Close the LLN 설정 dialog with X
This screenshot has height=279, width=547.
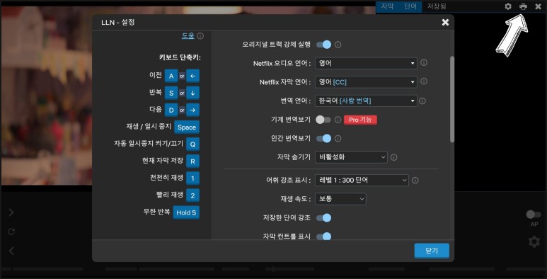[445, 23]
